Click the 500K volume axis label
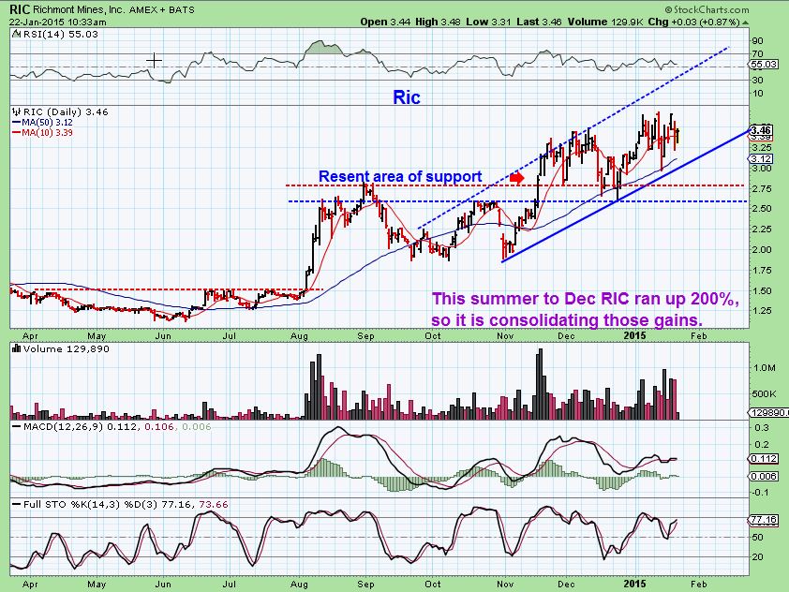This screenshot has height=592, width=789. coord(765,393)
